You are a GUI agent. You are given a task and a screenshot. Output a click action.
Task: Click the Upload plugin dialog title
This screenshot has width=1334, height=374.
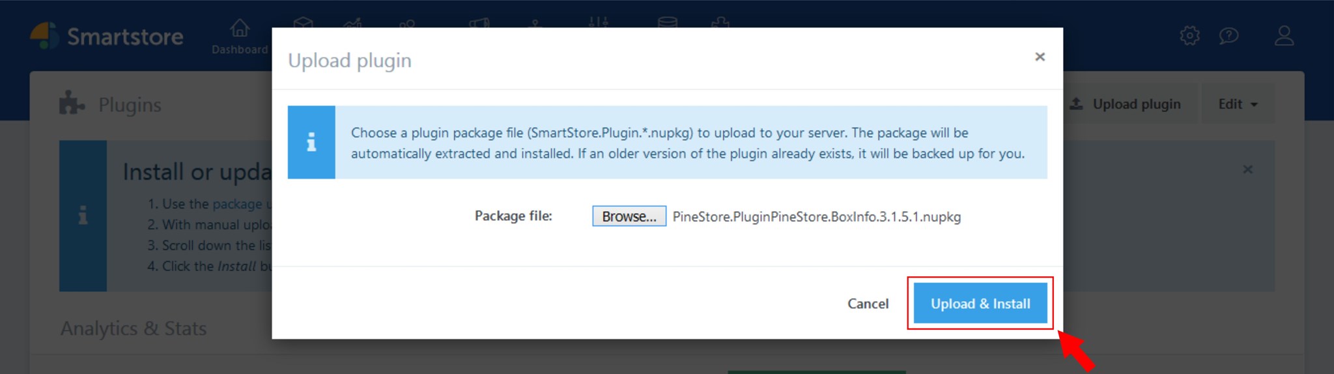click(350, 61)
